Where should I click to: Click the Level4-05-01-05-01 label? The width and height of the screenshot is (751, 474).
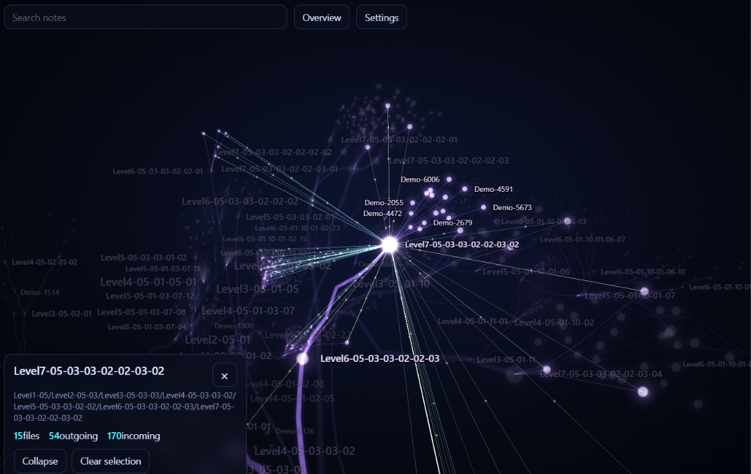[x=148, y=282]
